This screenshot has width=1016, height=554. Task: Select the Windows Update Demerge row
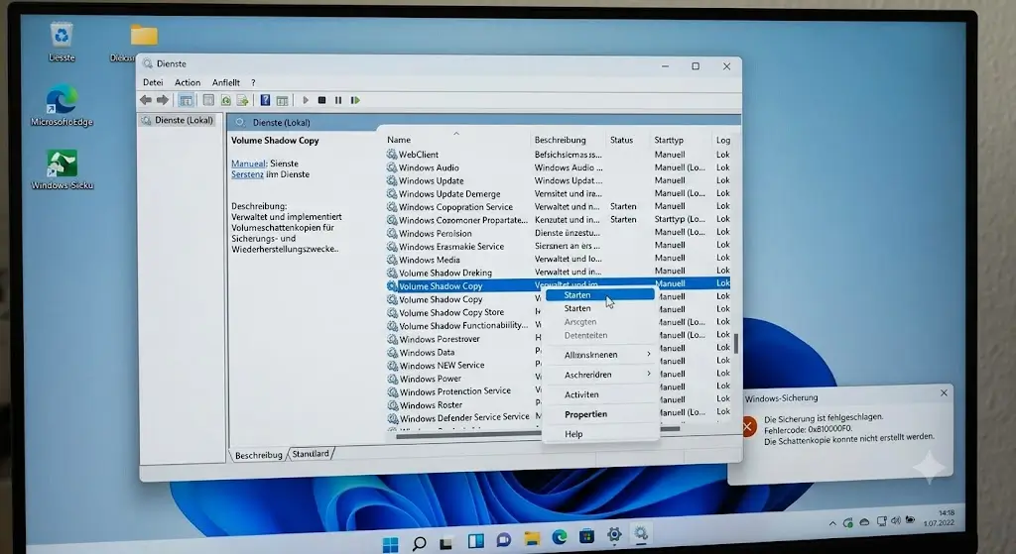(558, 193)
